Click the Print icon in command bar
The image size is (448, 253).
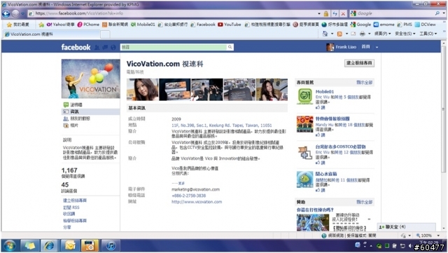click(x=363, y=34)
